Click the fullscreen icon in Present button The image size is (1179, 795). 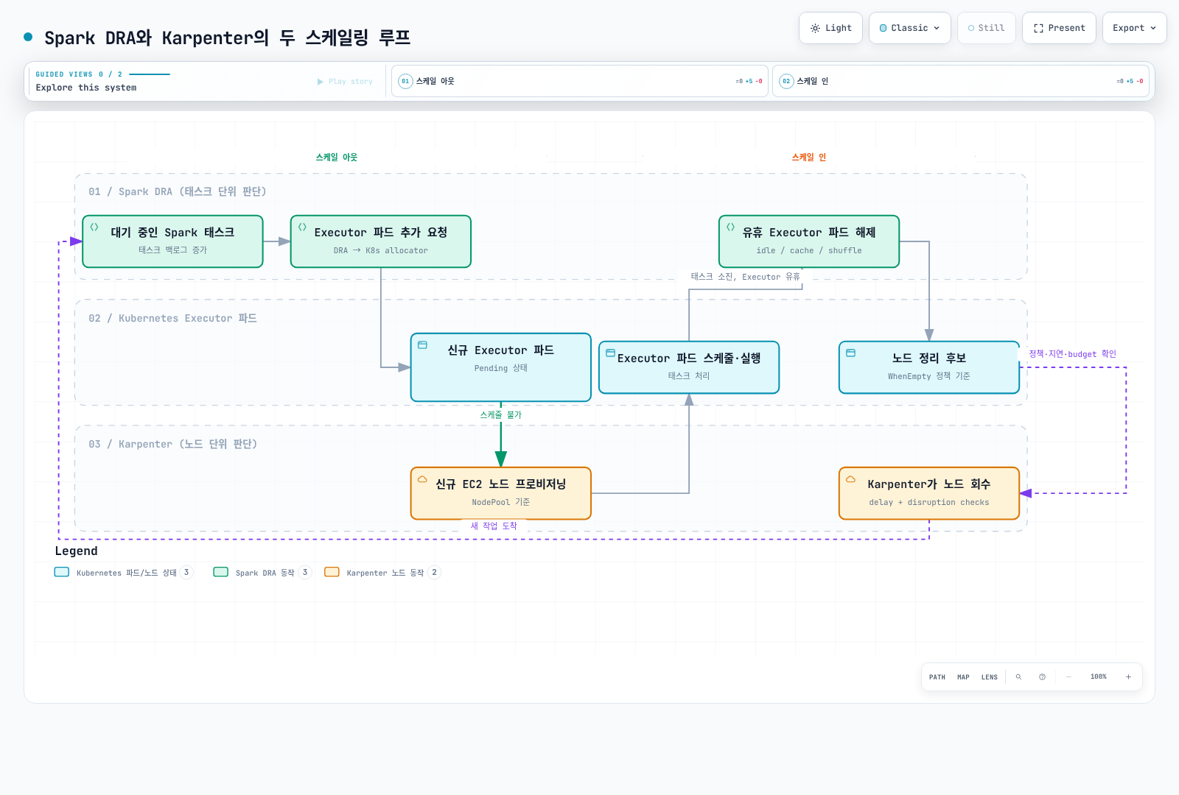pyautogui.click(x=1038, y=28)
